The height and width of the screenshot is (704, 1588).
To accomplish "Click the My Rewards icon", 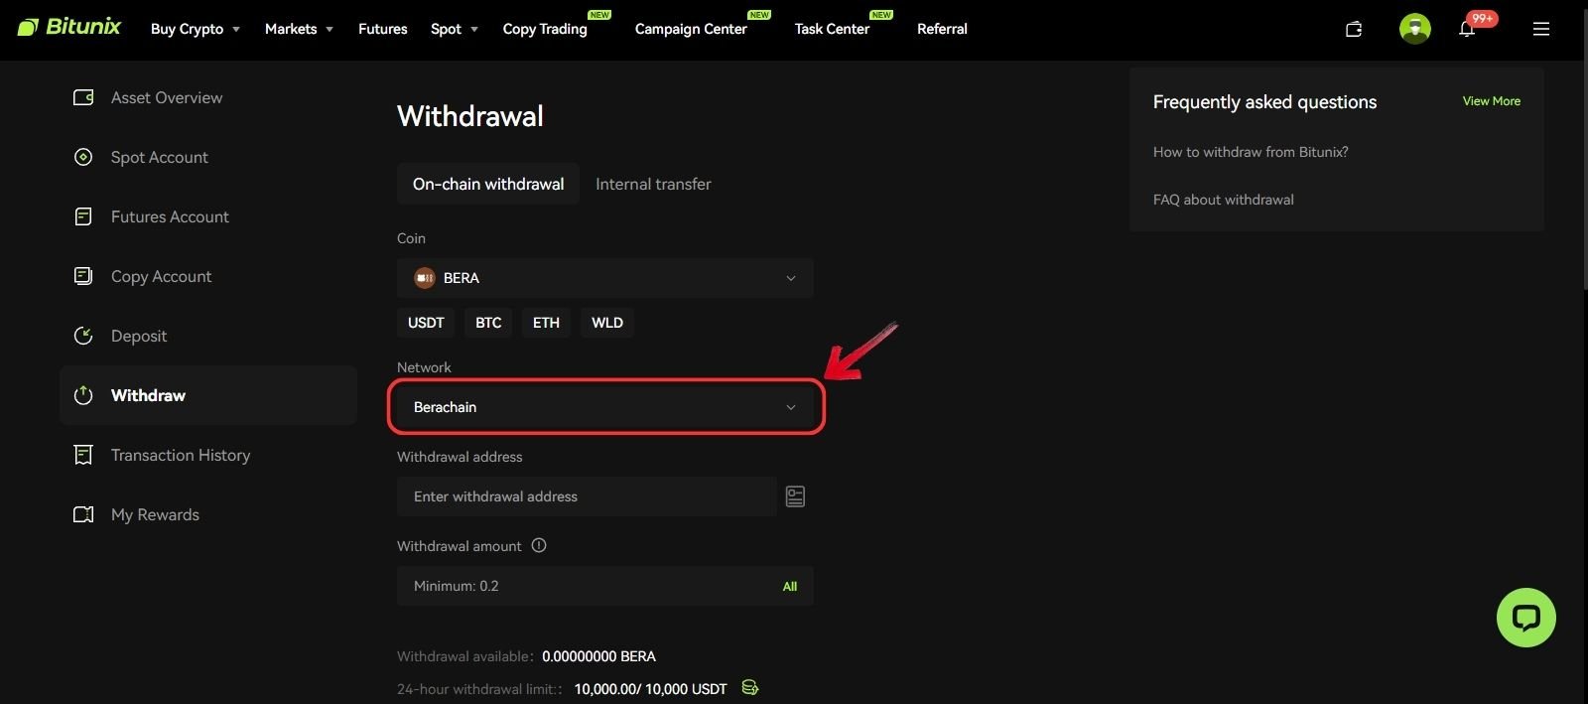I will tap(83, 514).
